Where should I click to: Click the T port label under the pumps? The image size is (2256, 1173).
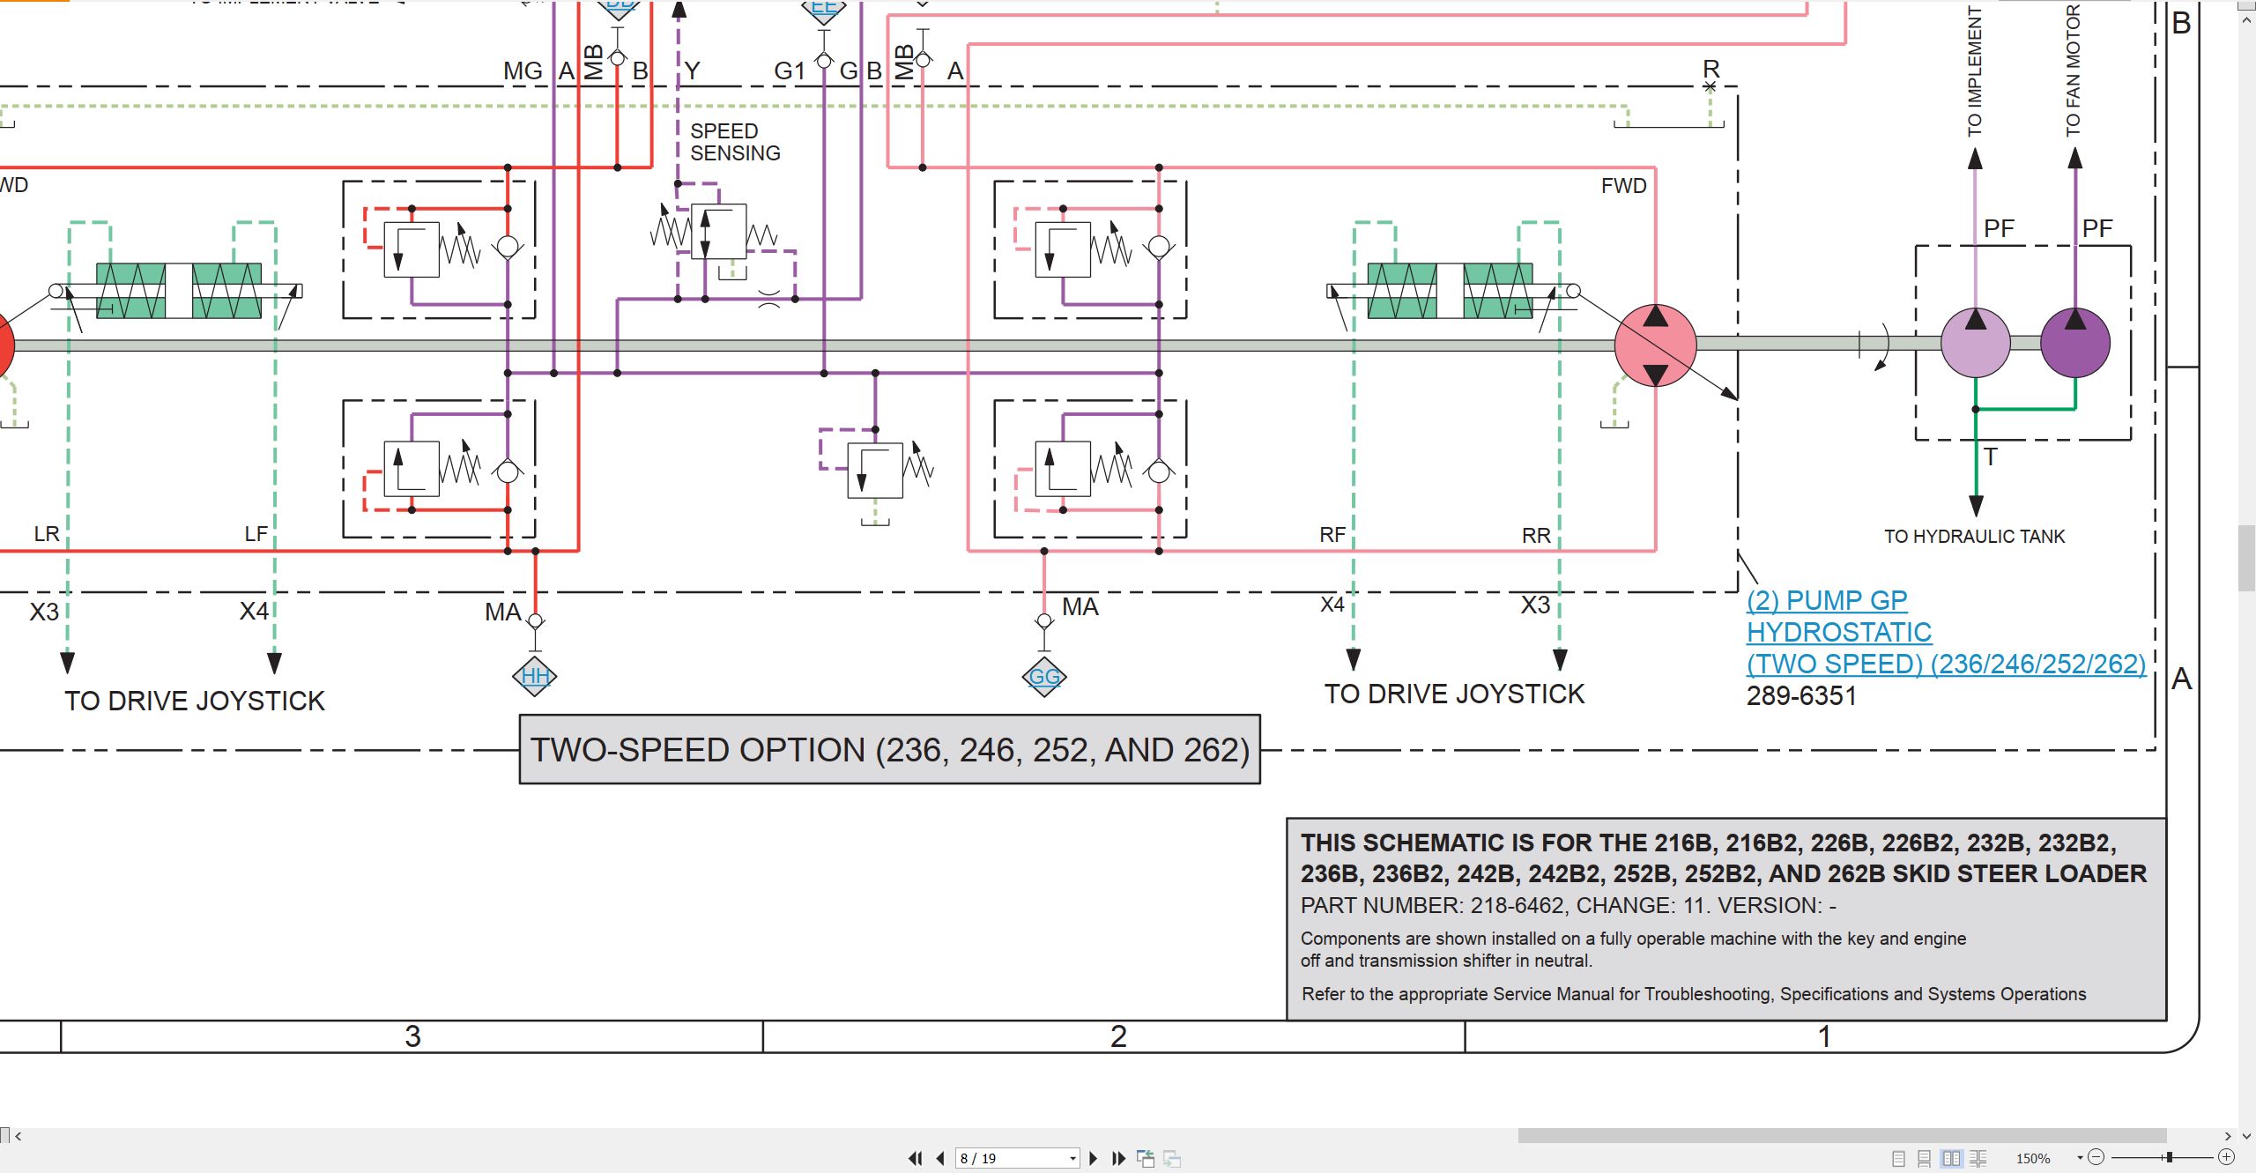pos(1990,457)
